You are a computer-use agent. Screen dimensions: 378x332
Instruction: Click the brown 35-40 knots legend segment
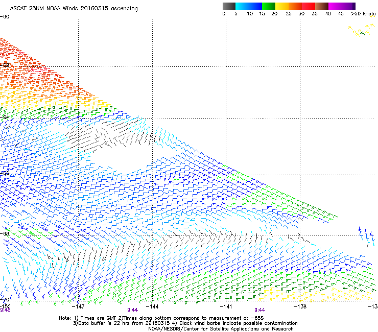coord(322,6)
